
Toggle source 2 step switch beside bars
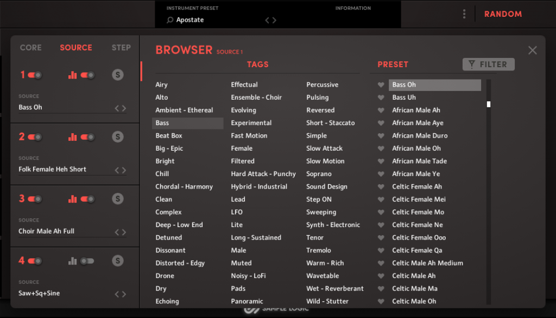[87, 137]
